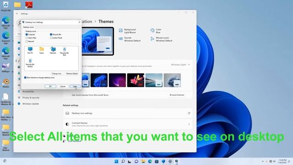This screenshot has width=293, height=165.
Task: Click Cancel in Desktop Icon Settings
Action: pyautogui.click(x=63, y=86)
